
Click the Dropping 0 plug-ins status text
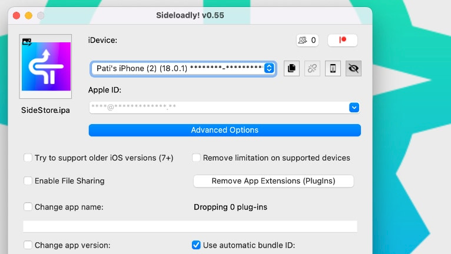(230, 207)
